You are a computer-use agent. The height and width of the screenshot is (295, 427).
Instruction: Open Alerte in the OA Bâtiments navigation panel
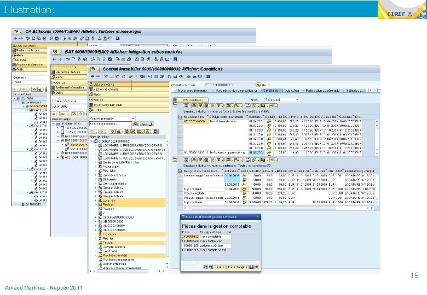(x=30, y=55)
